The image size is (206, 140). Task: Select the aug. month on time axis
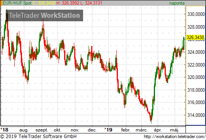tap(24, 130)
